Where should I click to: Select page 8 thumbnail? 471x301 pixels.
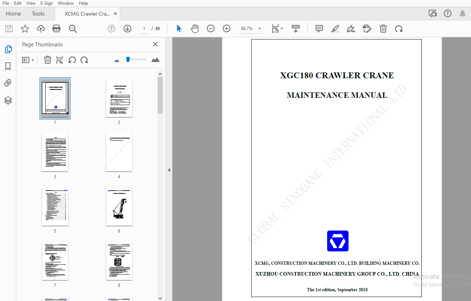pos(119,262)
